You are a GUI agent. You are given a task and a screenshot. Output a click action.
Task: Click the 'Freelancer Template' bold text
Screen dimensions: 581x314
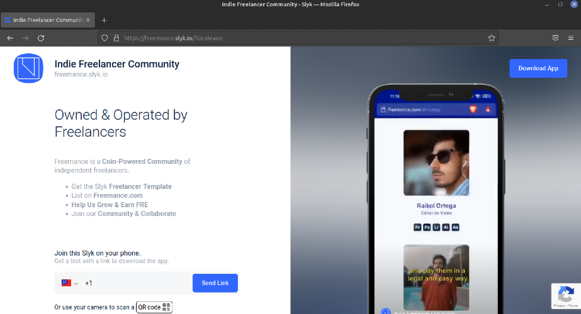tap(140, 187)
